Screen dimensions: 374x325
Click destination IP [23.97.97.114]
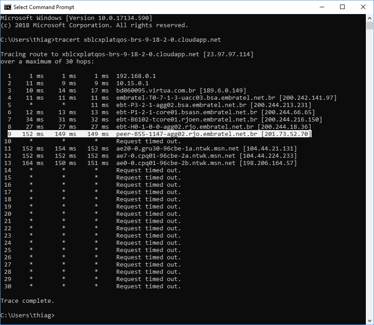(x=228, y=54)
